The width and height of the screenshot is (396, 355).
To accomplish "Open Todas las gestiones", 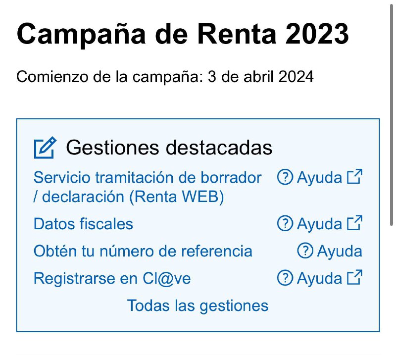I will (198, 305).
